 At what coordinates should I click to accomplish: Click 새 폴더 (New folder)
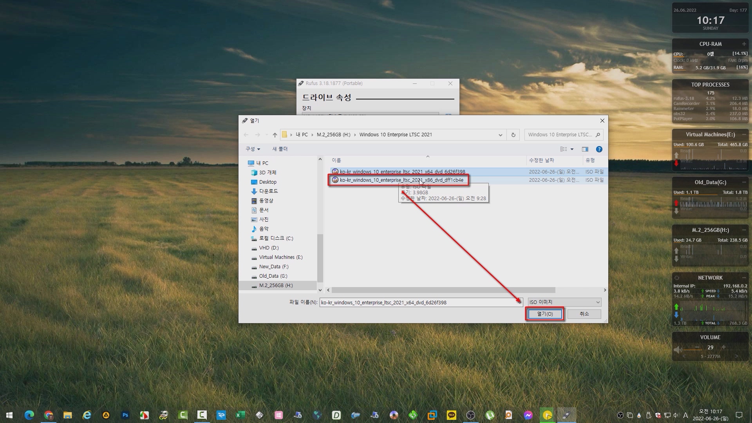click(x=280, y=149)
